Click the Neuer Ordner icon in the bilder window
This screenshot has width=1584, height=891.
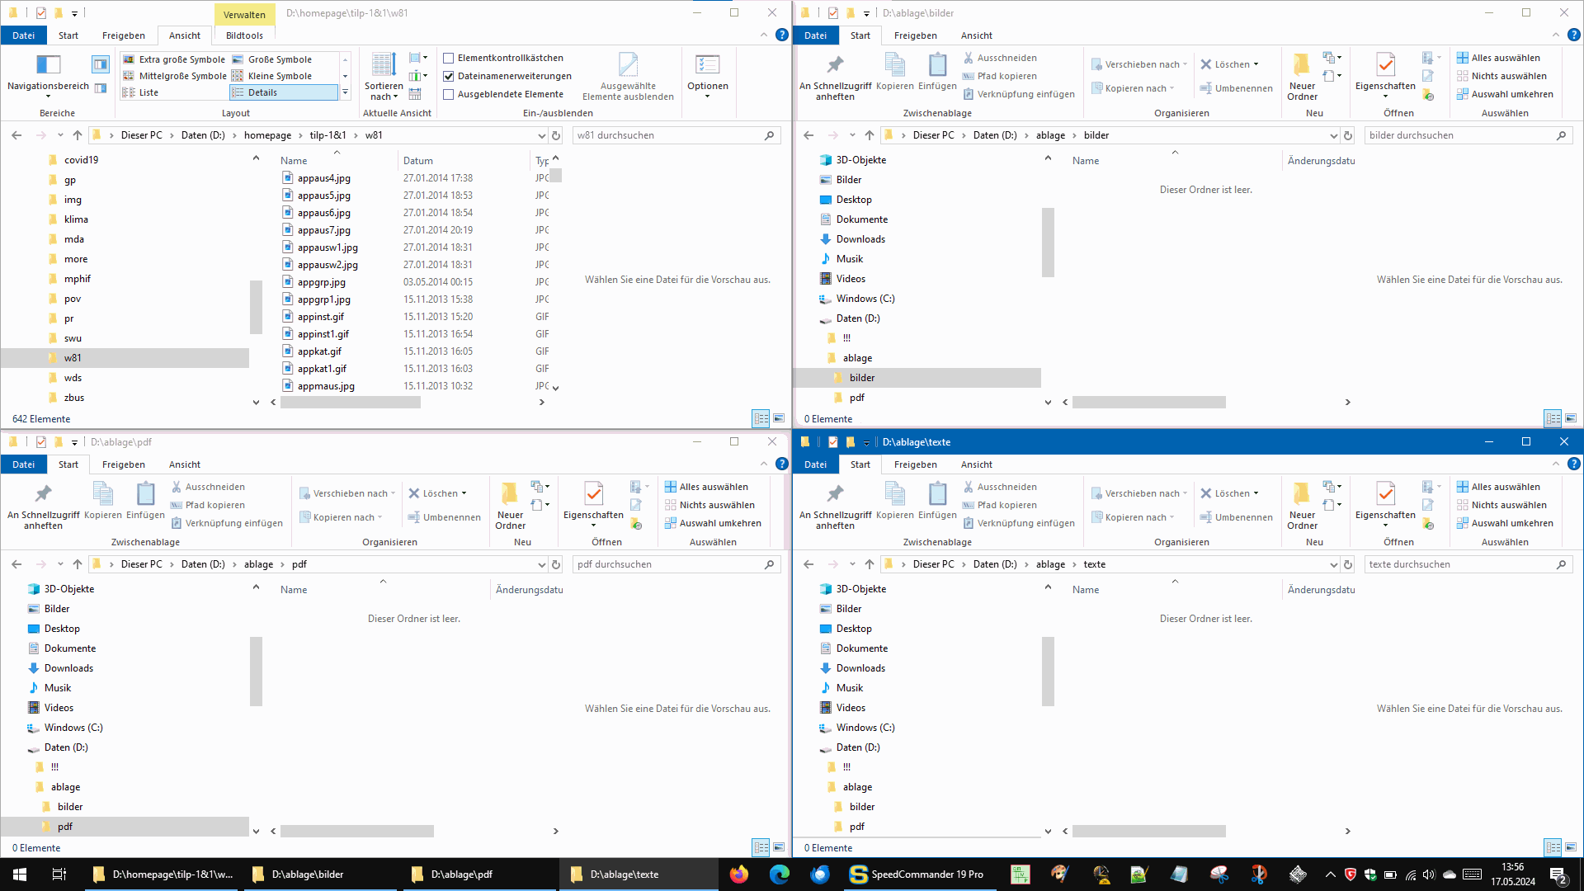pyautogui.click(x=1302, y=65)
